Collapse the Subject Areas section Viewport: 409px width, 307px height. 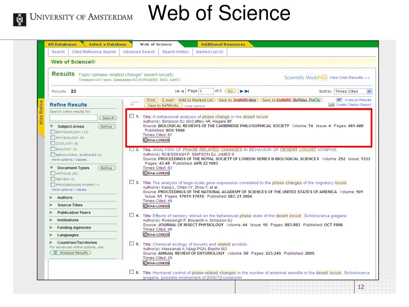(52, 126)
